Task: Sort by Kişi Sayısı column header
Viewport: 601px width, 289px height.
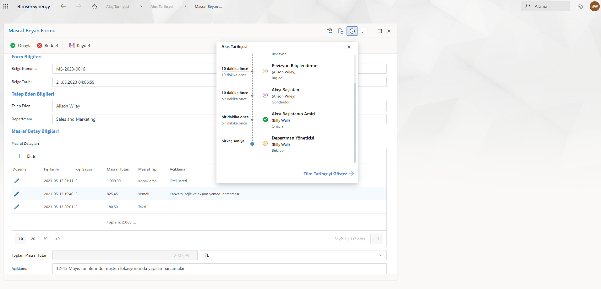Action: (84, 169)
